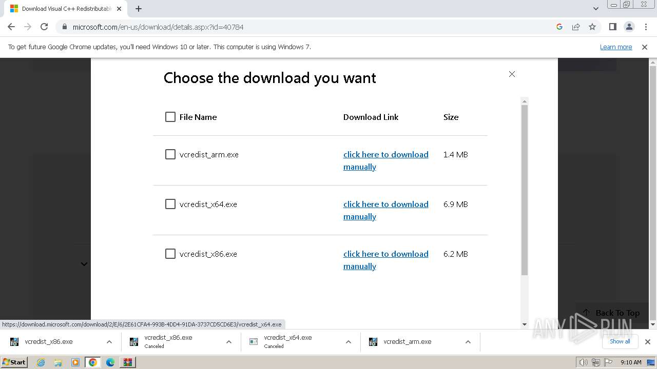Screen dimensions: 657x369
Task: Open the Chrome profile avatar icon
Action: tap(629, 27)
